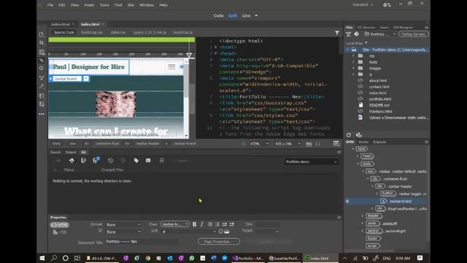Open the window size 435 x 246 dropdown

[x=287, y=144]
